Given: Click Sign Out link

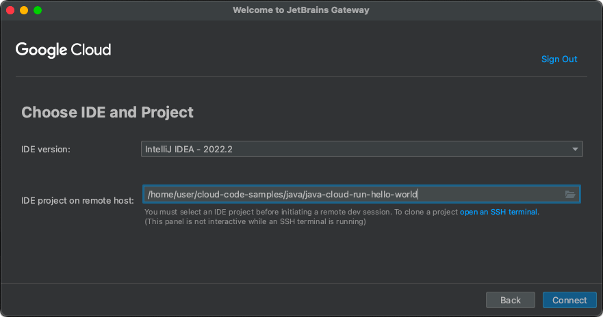Looking at the screenshot, I should 559,59.
